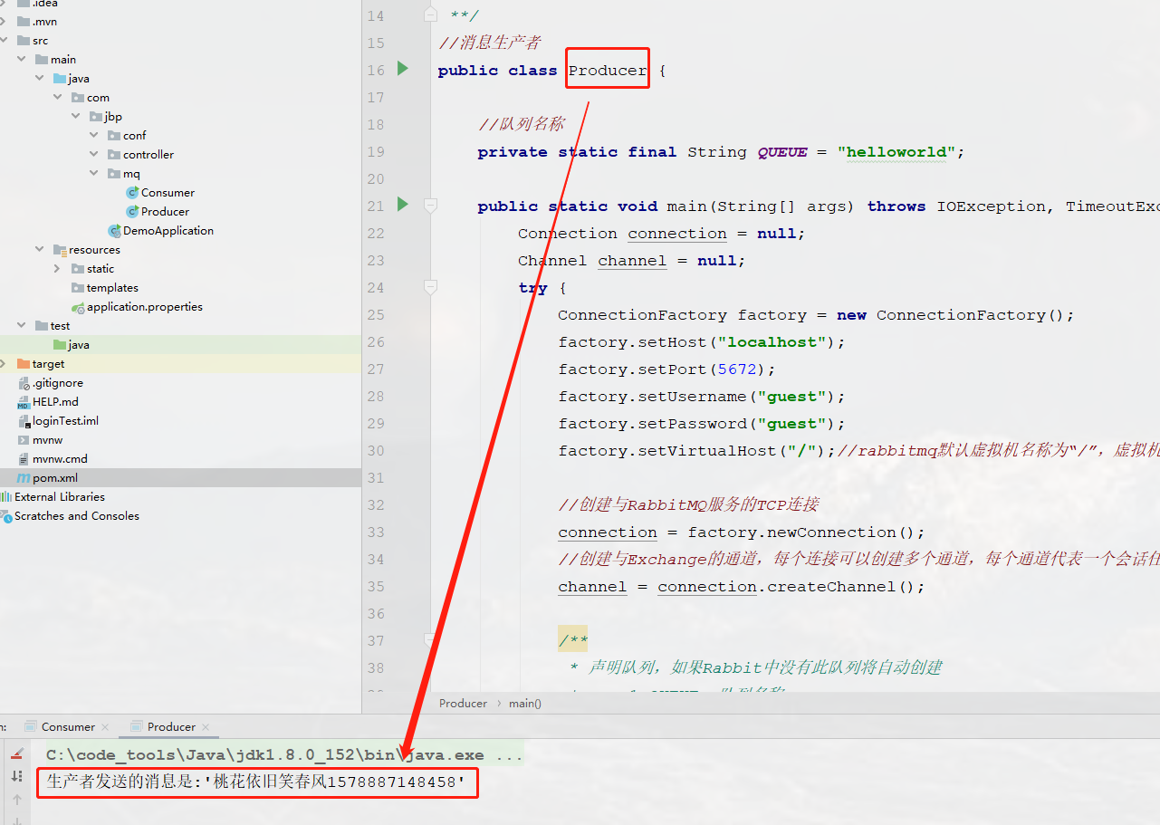The height and width of the screenshot is (825, 1160).
Task: Expand the static folder
Action: [x=58, y=269]
